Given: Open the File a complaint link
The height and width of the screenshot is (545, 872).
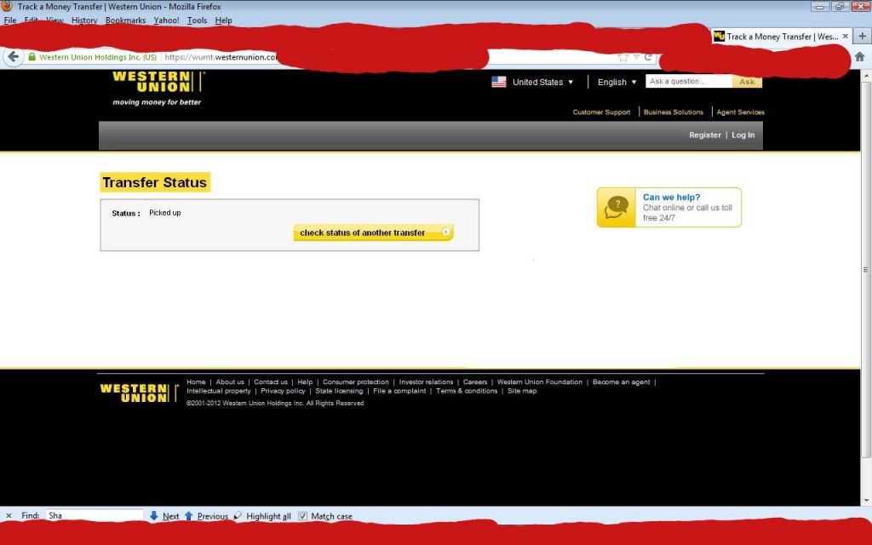Looking at the screenshot, I should (x=399, y=391).
